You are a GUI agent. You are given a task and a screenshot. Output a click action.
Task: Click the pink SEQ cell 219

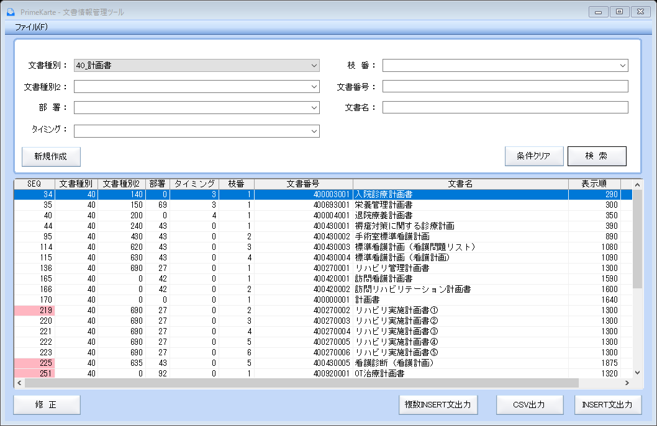point(34,311)
